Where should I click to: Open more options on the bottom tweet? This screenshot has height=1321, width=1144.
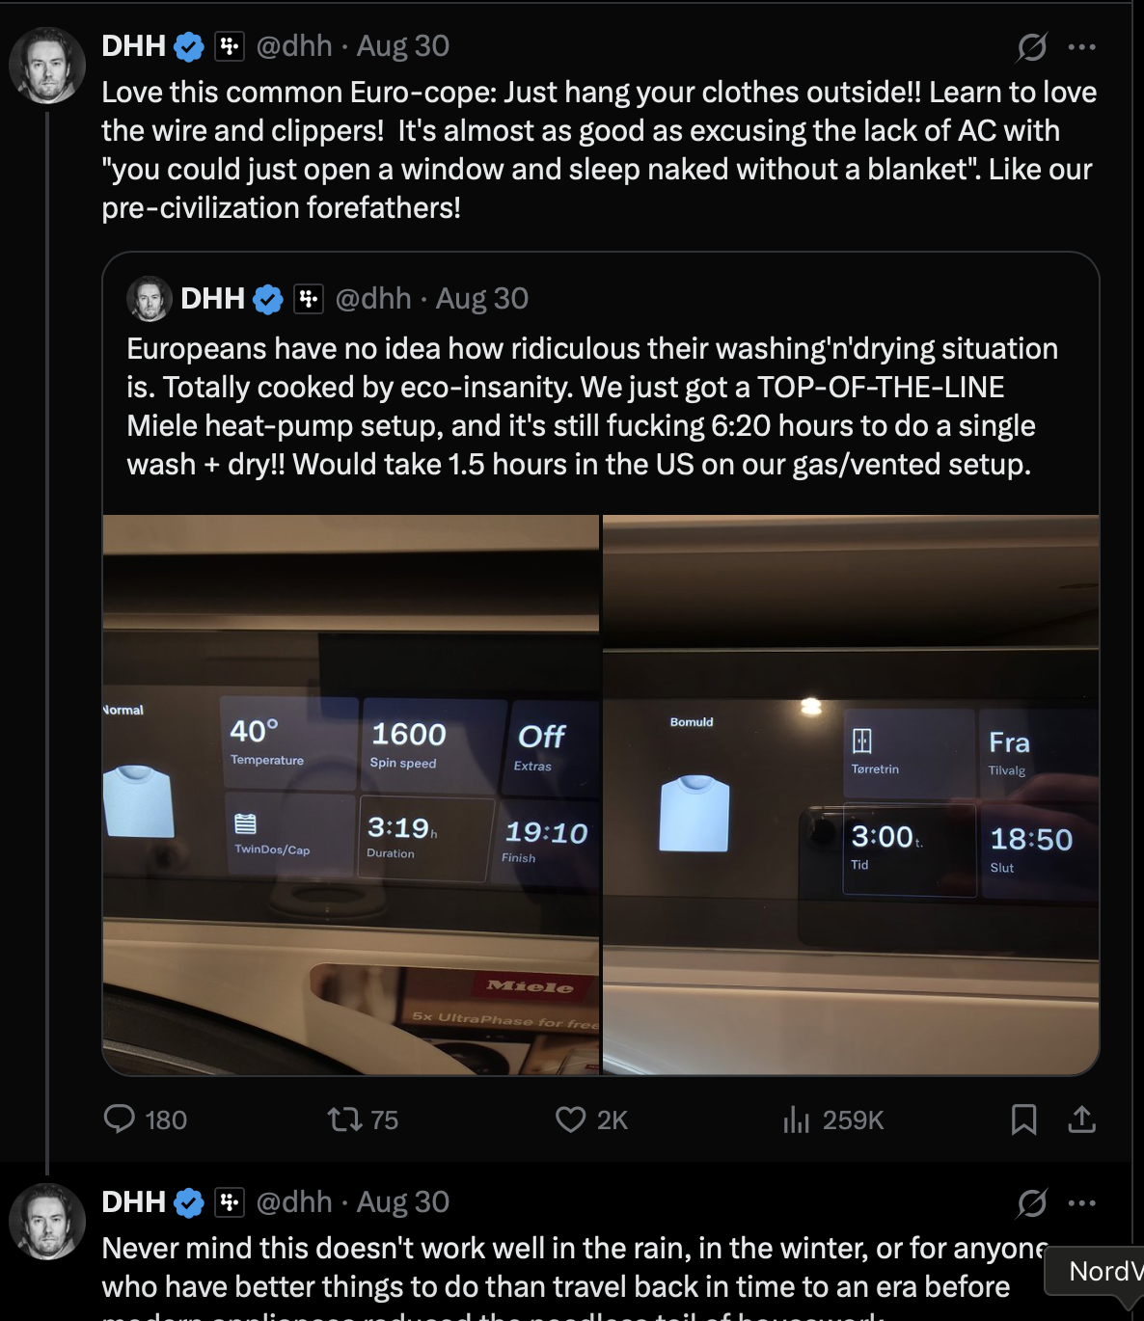coord(1082,1202)
